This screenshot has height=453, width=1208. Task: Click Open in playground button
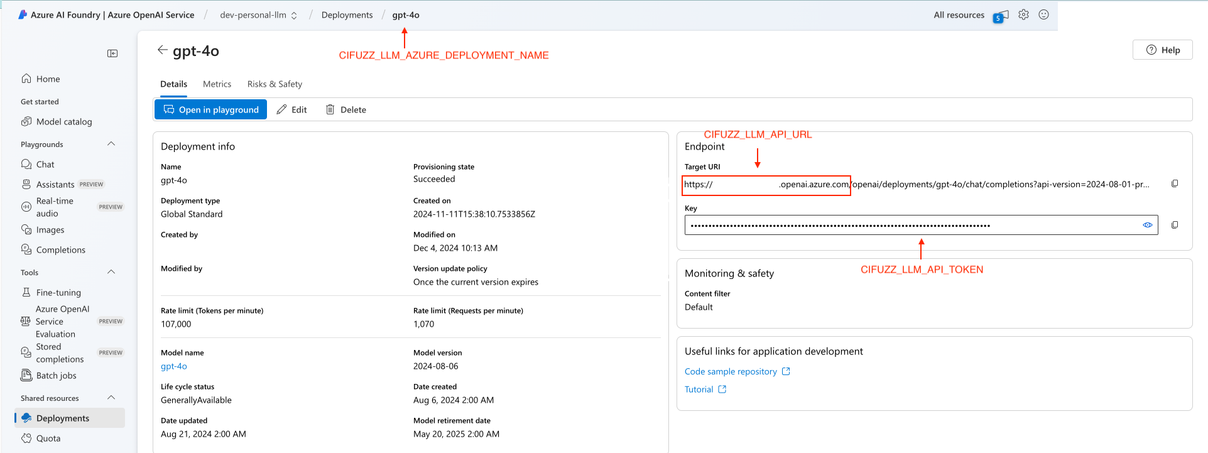(x=210, y=109)
